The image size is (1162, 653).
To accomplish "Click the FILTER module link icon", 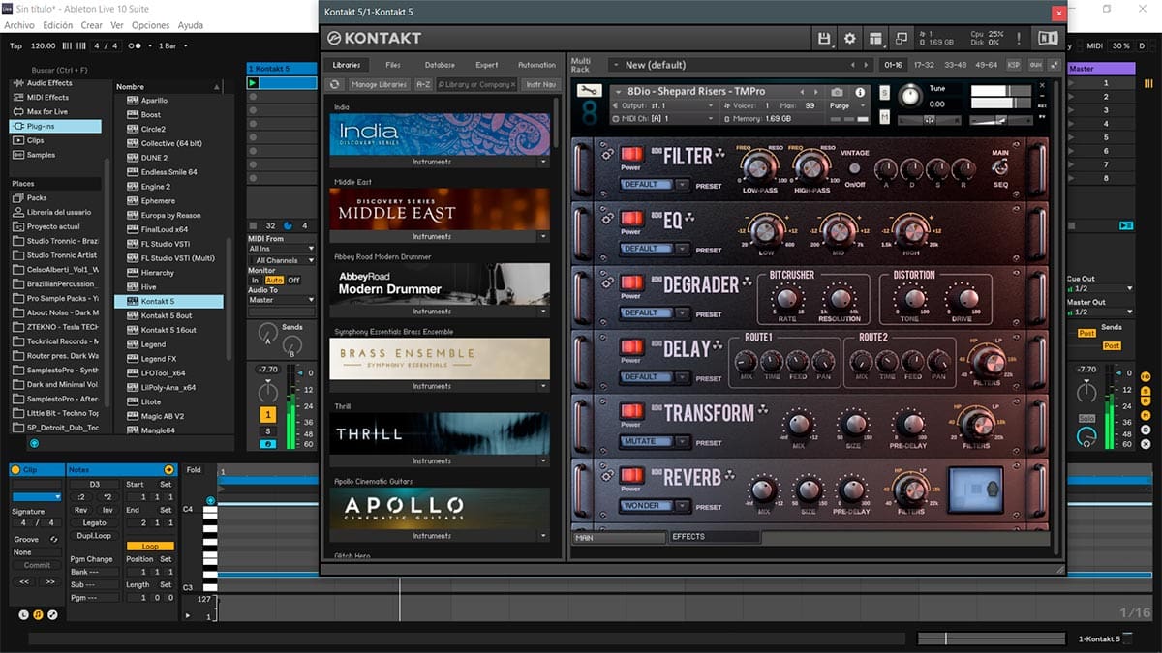I will [607, 153].
